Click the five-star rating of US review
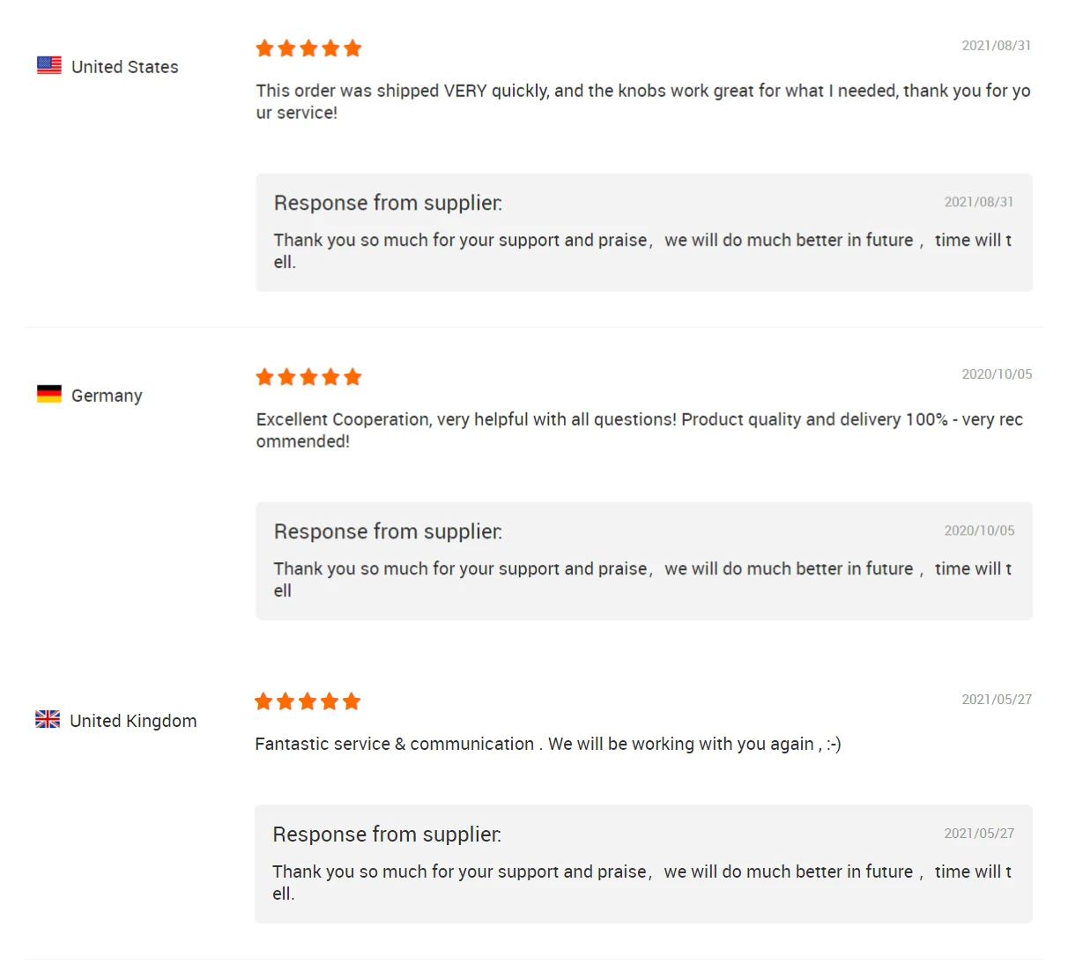Screen dimensions: 1068x979 tap(308, 48)
